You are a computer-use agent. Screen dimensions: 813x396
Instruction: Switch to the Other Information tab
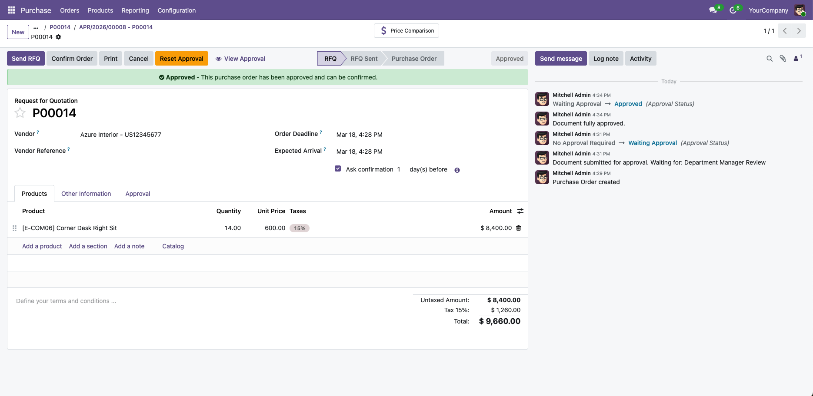(86, 194)
